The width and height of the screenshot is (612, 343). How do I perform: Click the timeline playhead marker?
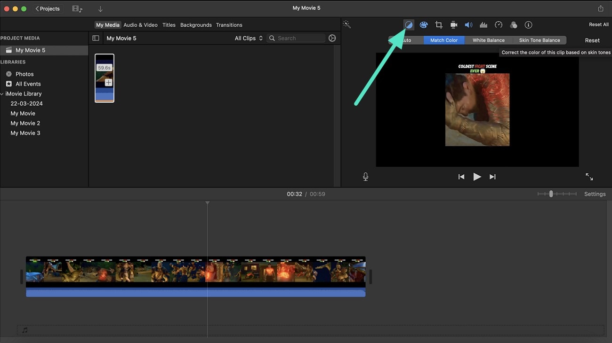pyautogui.click(x=207, y=203)
